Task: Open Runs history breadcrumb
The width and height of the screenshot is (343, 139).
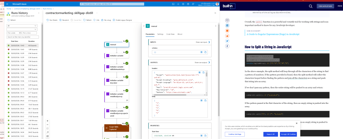Action: click(48, 9)
